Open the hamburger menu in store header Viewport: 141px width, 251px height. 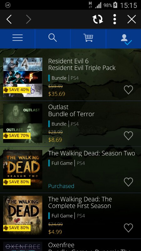(18, 38)
